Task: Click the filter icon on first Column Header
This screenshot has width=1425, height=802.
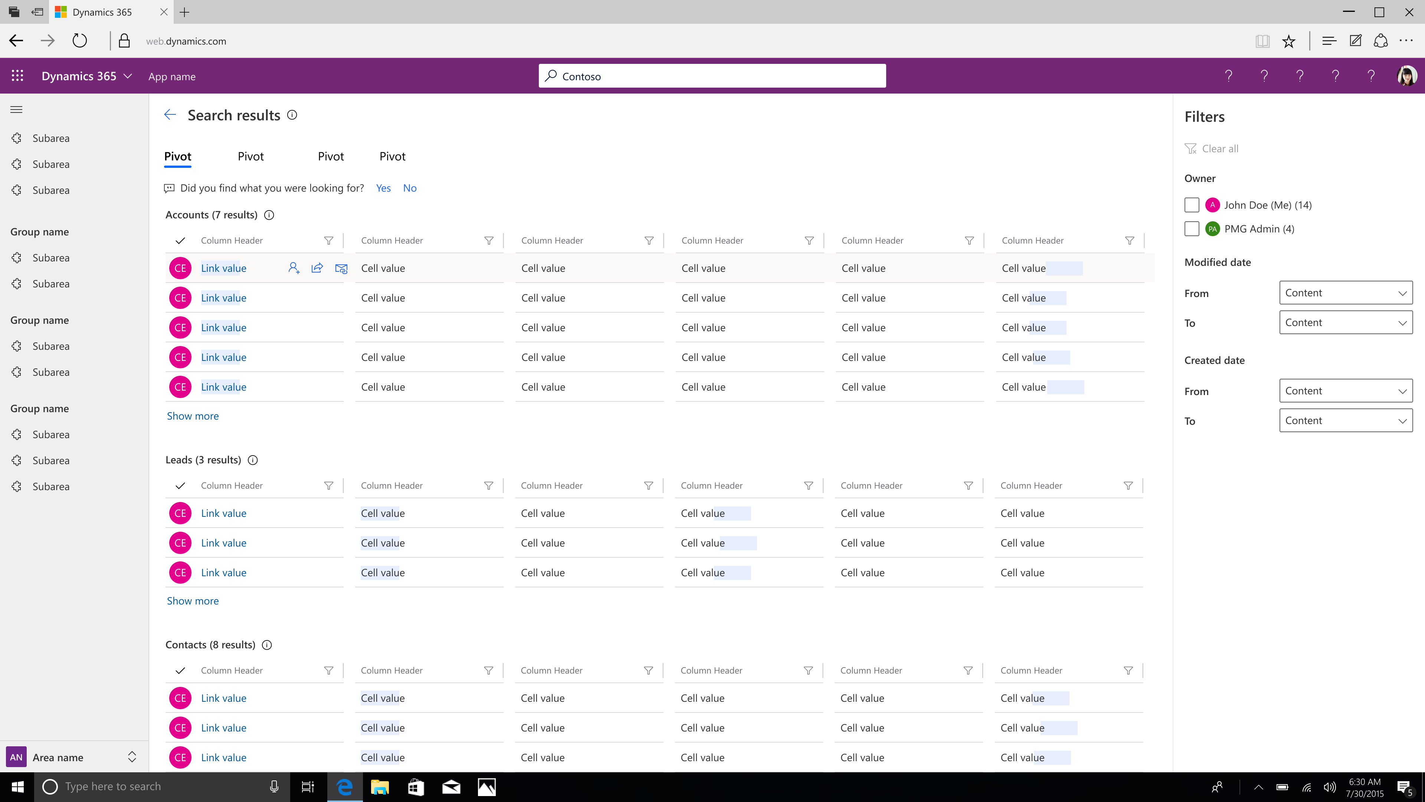Action: (x=329, y=240)
